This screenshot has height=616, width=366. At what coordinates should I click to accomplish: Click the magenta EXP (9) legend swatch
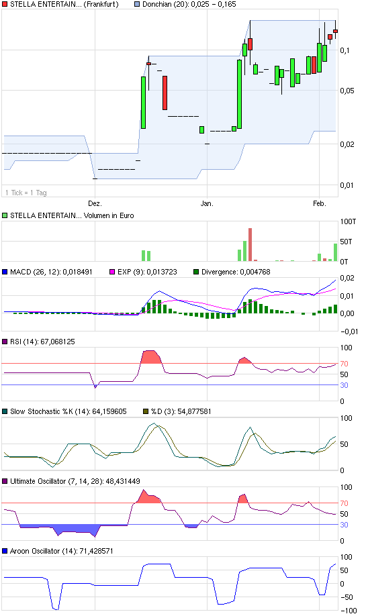click(x=112, y=272)
